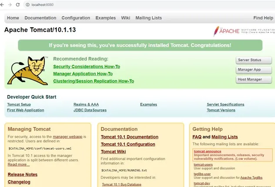Viewport: 275px width, 187px height.
Task: Open the tomcat-dev mailing list link
Action: click(x=202, y=184)
